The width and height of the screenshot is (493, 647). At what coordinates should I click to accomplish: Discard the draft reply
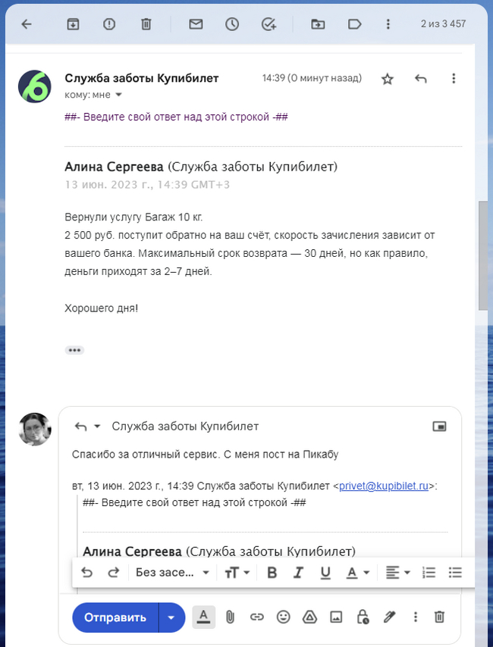[x=439, y=617]
